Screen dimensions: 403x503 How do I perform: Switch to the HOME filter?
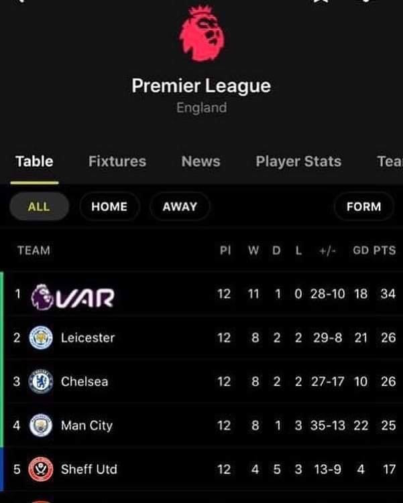(x=109, y=206)
